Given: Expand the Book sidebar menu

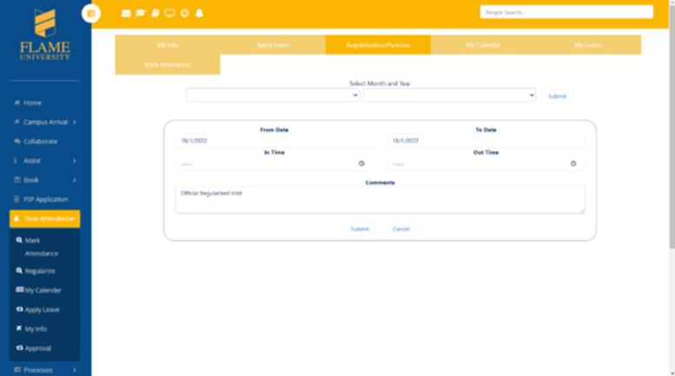Looking at the screenshot, I should [x=45, y=180].
